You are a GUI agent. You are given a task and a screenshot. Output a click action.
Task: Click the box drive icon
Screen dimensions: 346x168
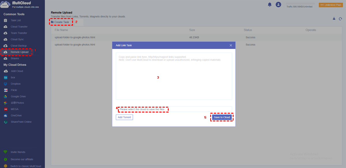(5, 77)
